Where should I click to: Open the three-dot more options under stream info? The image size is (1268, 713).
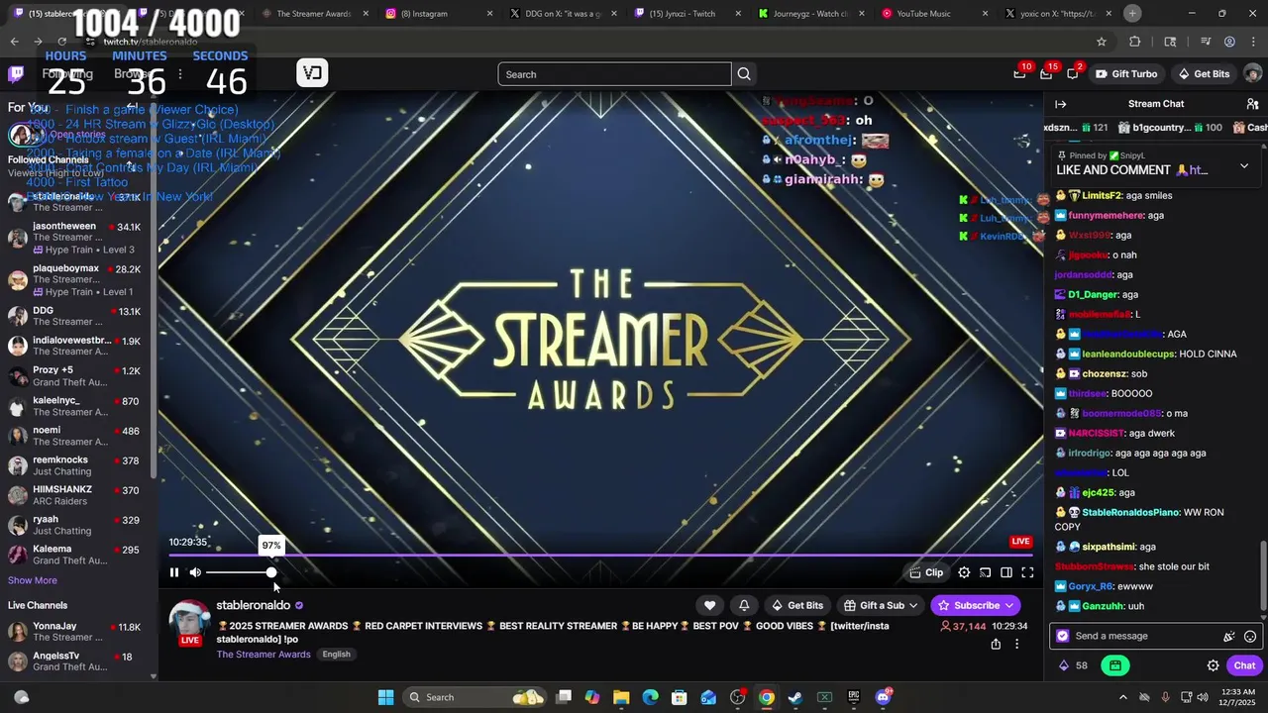(1016, 644)
